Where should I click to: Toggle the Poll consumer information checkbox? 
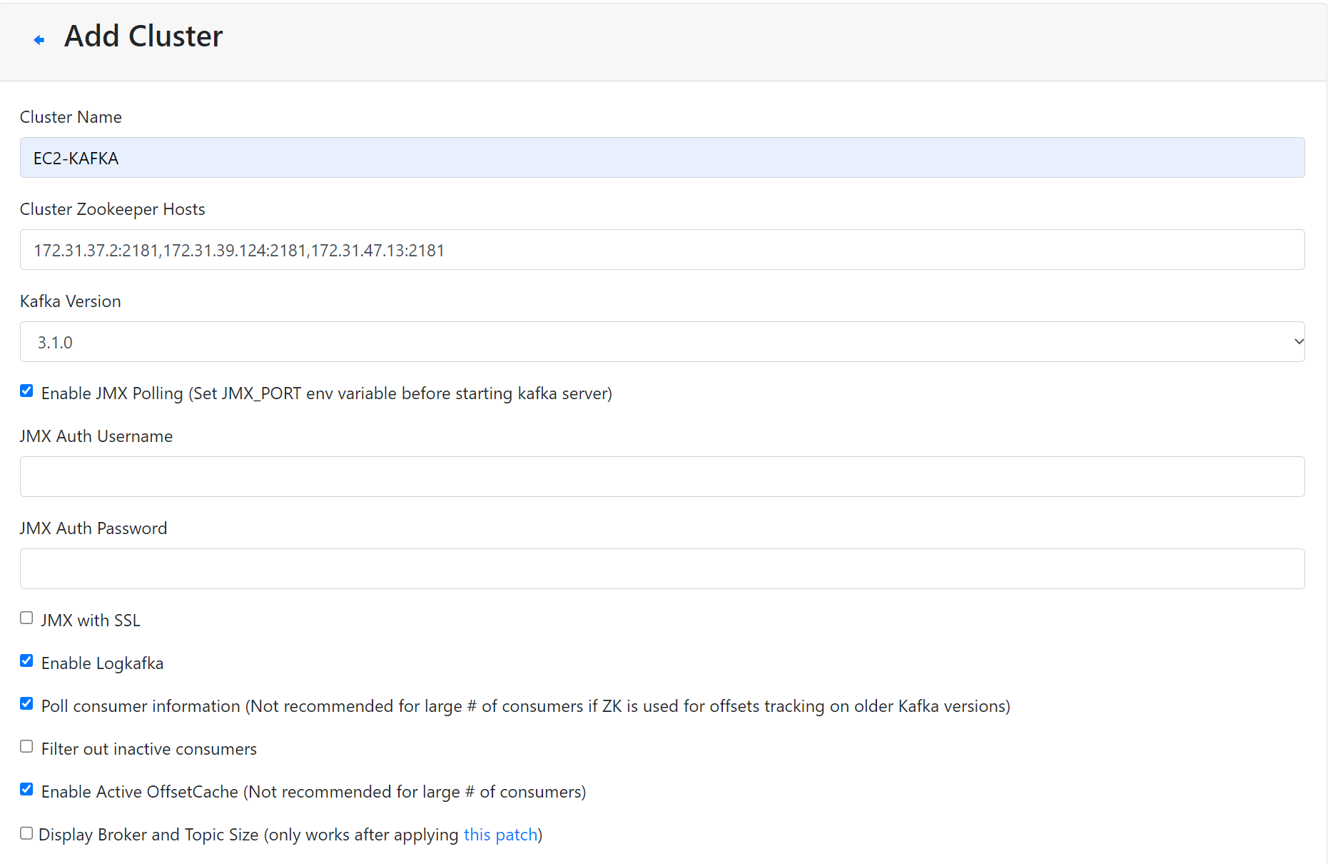26,703
